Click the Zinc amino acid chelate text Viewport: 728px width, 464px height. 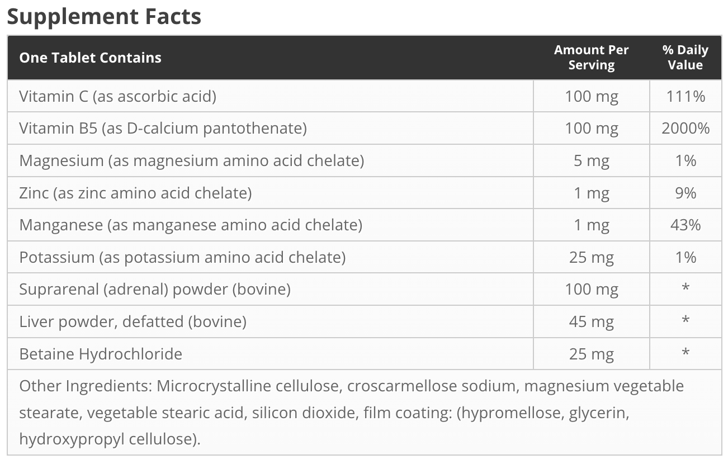(135, 193)
